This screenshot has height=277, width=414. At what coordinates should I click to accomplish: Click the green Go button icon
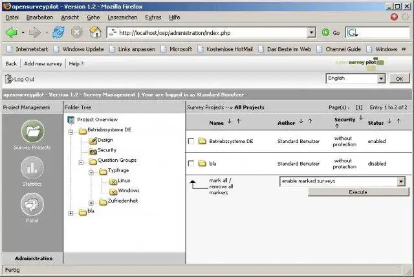(325, 33)
